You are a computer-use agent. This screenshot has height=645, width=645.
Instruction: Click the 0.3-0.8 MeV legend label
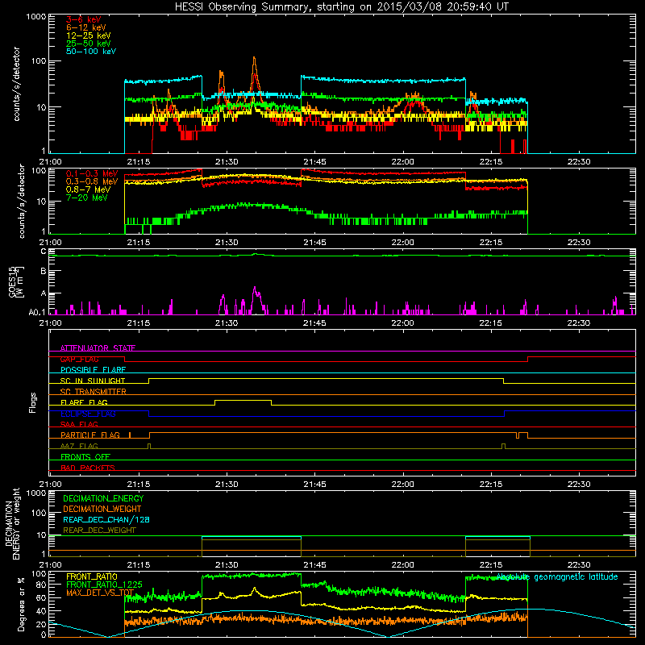(92, 181)
